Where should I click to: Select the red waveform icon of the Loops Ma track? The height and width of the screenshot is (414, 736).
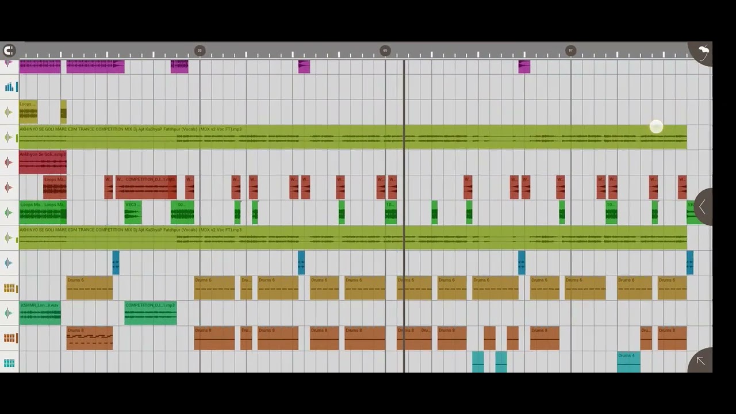click(9, 187)
